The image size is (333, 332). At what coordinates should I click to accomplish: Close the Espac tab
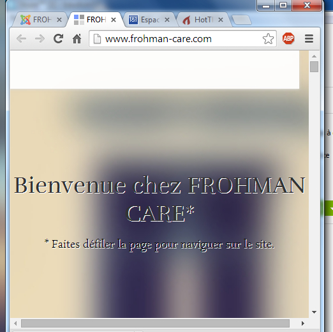pyautogui.click(x=167, y=20)
